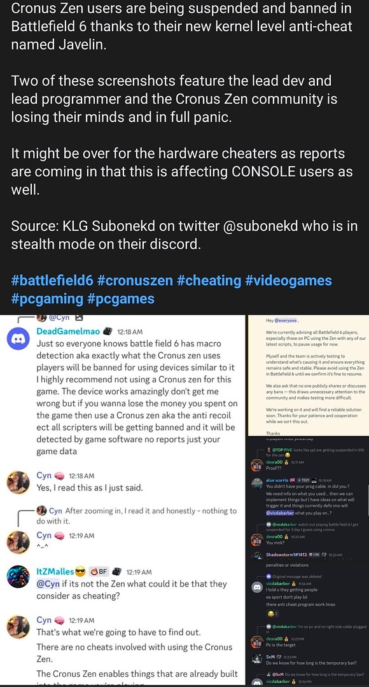The image size is (369, 687).
Task: Click the ItZMalles username
Action: (54, 571)
